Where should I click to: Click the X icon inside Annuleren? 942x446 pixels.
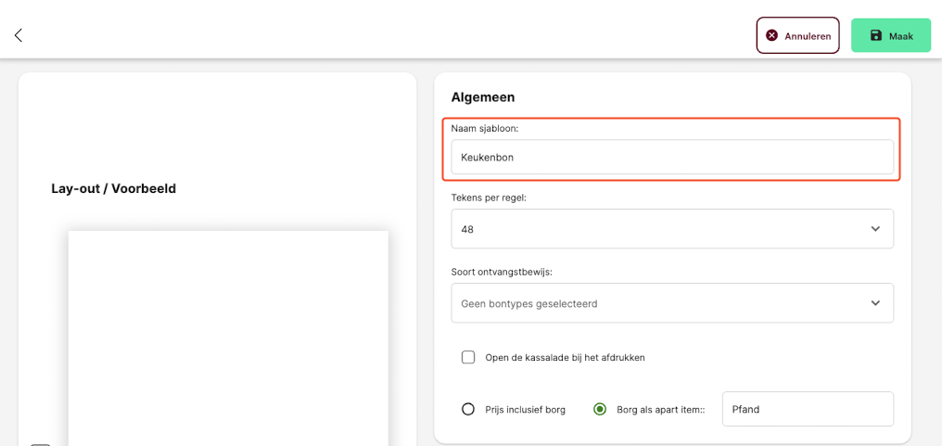[772, 35]
